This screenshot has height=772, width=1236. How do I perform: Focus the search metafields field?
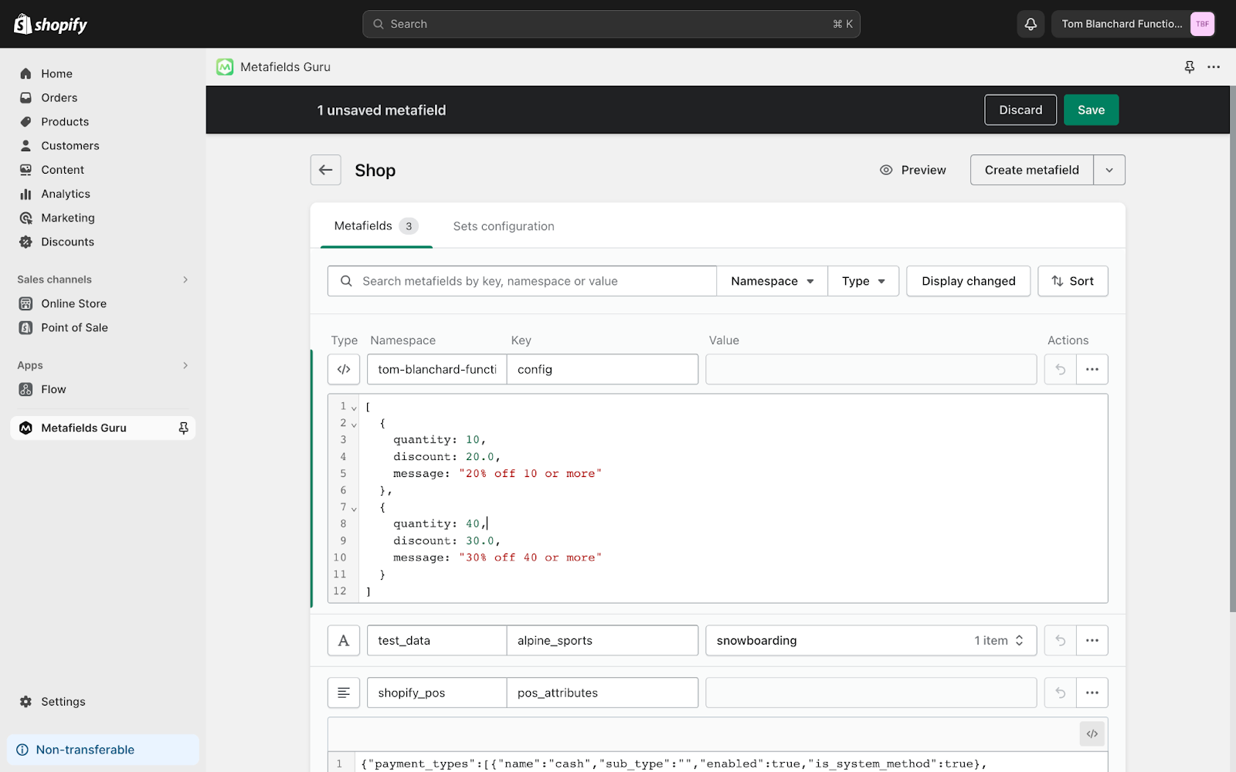point(522,281)
